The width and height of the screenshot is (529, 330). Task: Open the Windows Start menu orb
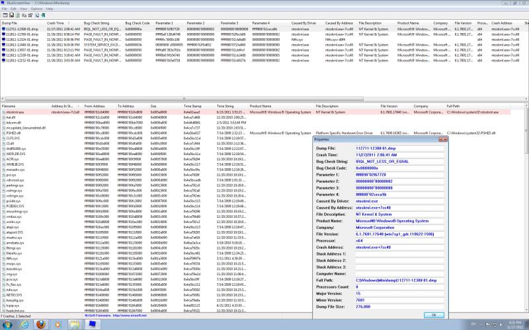pyautogui.click(x=7, y=325)
